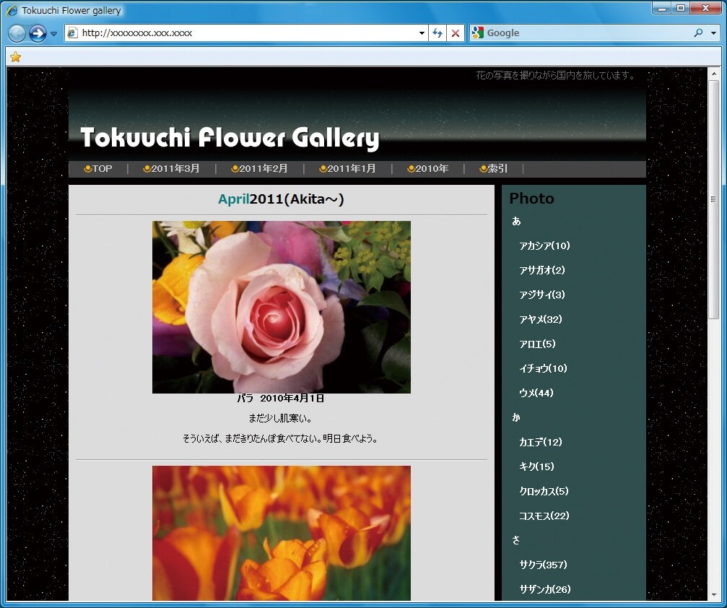Open the アロエ(5) photo category
727x608 pixels.
537,344
